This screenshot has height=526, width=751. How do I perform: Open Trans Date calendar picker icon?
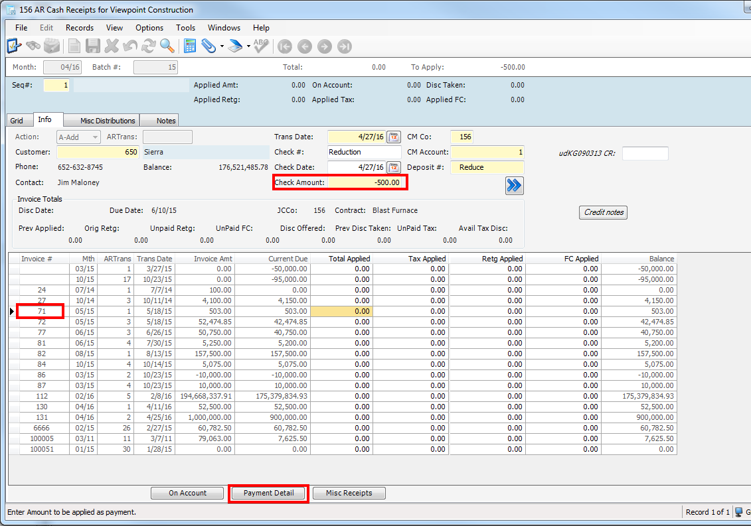click(x=394, y=137)
